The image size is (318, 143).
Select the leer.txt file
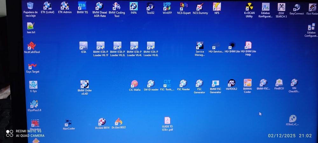pyautogui.click(x=31, y=28)
